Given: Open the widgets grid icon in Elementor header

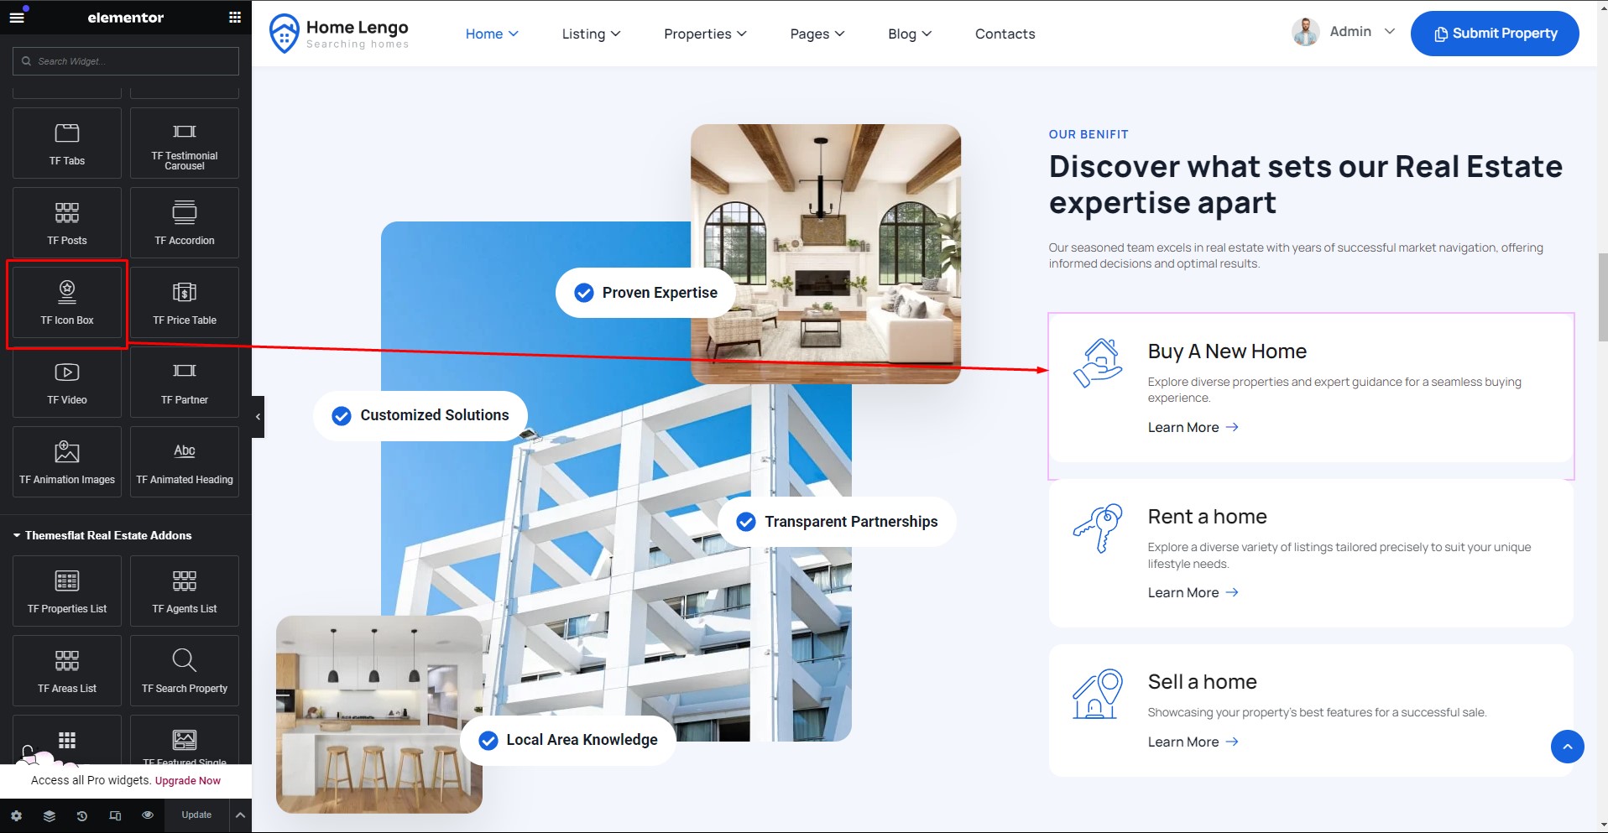Looking at the screenshot, I should (x=235, y=17).
